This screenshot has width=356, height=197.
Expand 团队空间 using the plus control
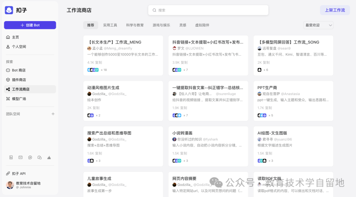coord(53,114)
